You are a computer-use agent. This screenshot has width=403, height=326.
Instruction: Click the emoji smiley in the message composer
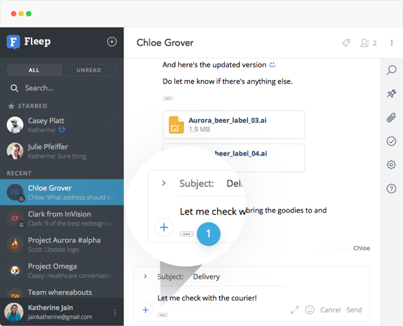(309, 310)
